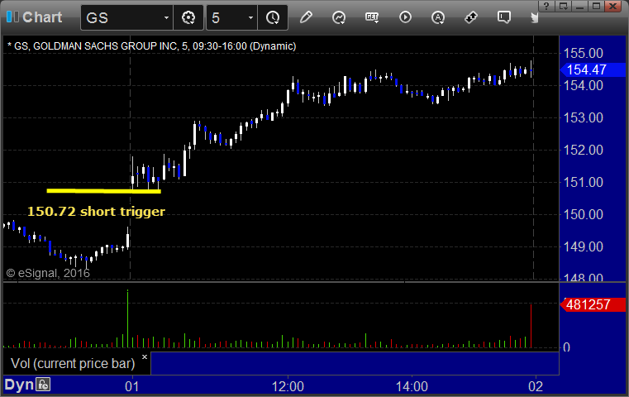Click the 12:00 time axis label
The height and width of the screenshot is (397, 629).
point(288,386)
